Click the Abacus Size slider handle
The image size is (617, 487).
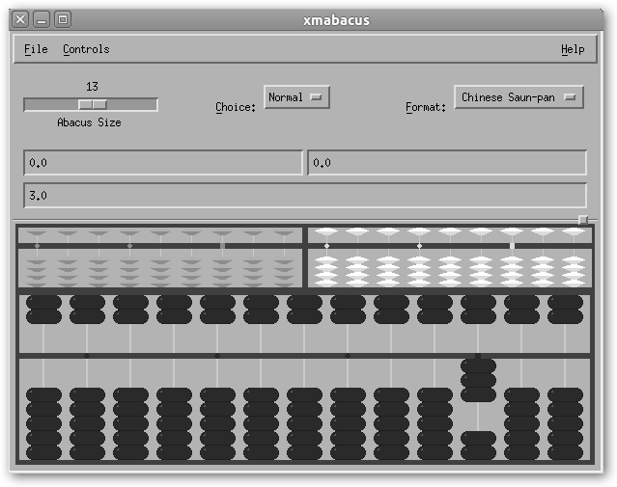pyautogui.click(x=92, y=104)
